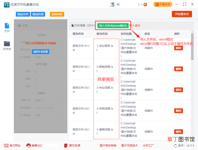
Task: Click the 开通会员 membership button
Action: [163, 4]
